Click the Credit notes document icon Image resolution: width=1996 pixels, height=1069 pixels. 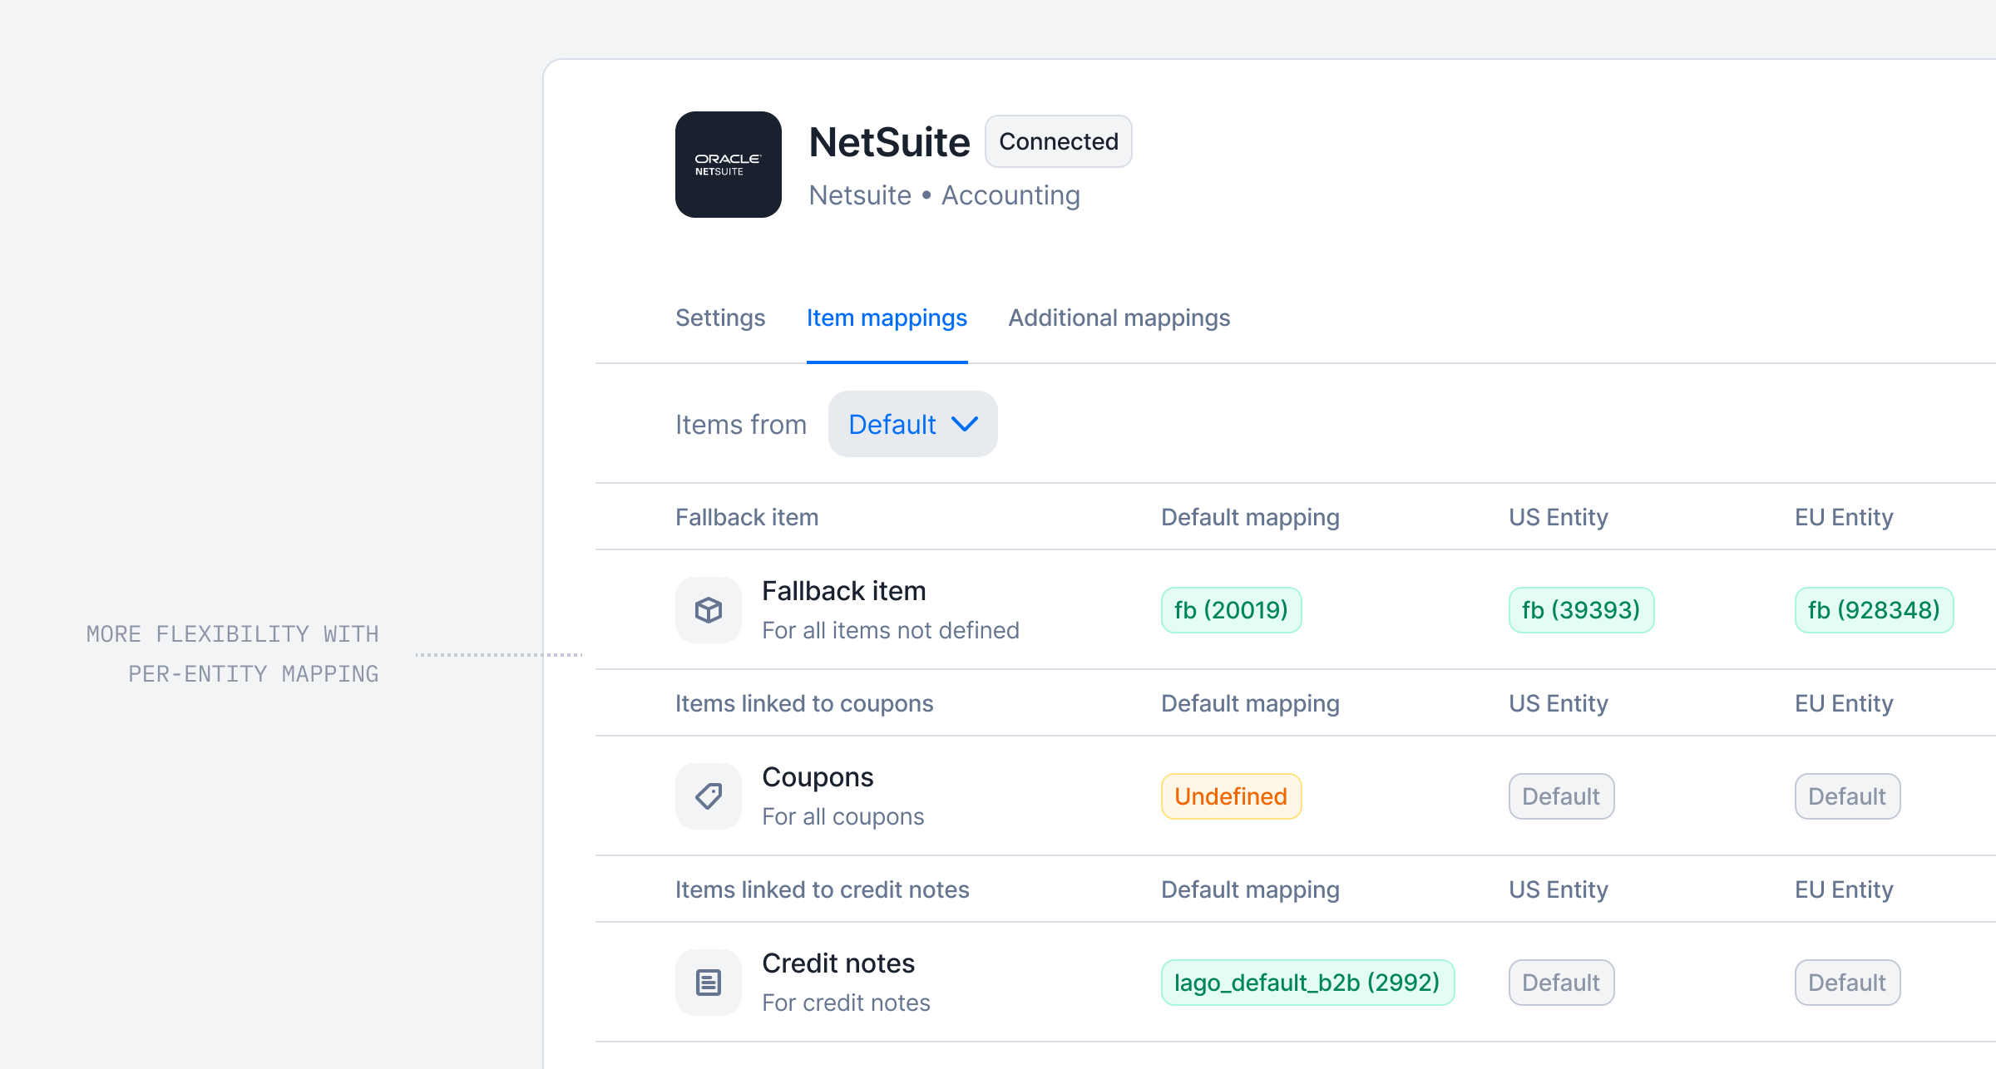(708, 983)
